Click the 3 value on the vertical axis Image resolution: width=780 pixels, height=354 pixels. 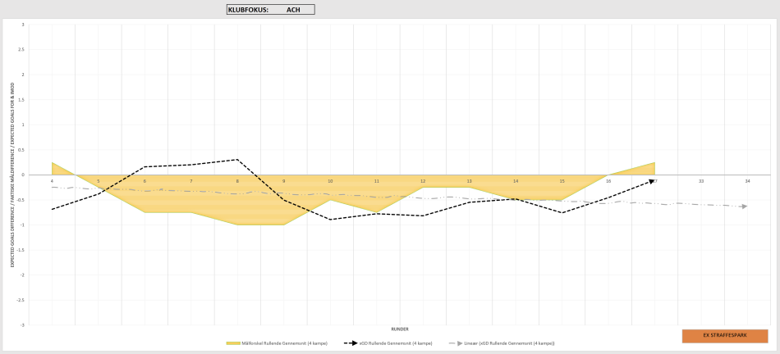[23, 25]
